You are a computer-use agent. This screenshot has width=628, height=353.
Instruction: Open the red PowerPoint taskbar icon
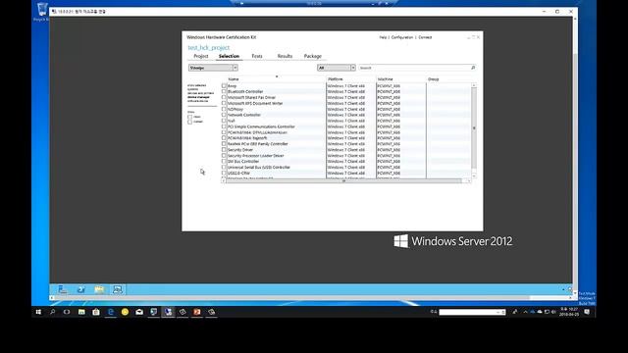point(197,312)
